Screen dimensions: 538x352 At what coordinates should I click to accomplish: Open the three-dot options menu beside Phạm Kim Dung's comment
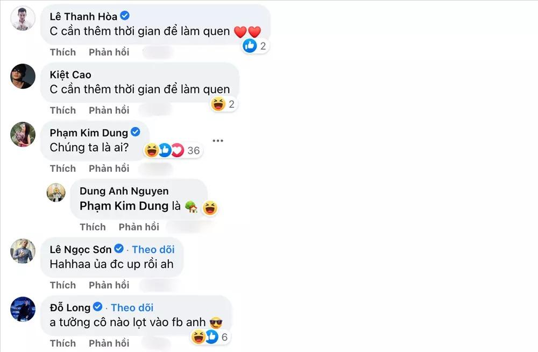coord(218,140)
